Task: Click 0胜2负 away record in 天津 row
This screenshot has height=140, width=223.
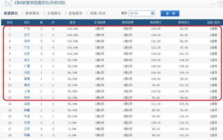Action: (128, 123)
